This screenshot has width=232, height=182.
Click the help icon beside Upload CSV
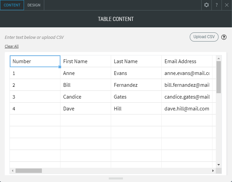pyautogui.click(x=224, y=37)
